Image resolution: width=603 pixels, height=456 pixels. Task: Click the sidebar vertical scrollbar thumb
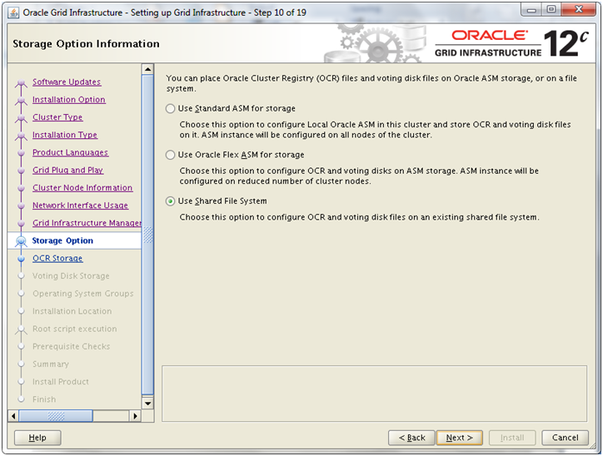147,235
